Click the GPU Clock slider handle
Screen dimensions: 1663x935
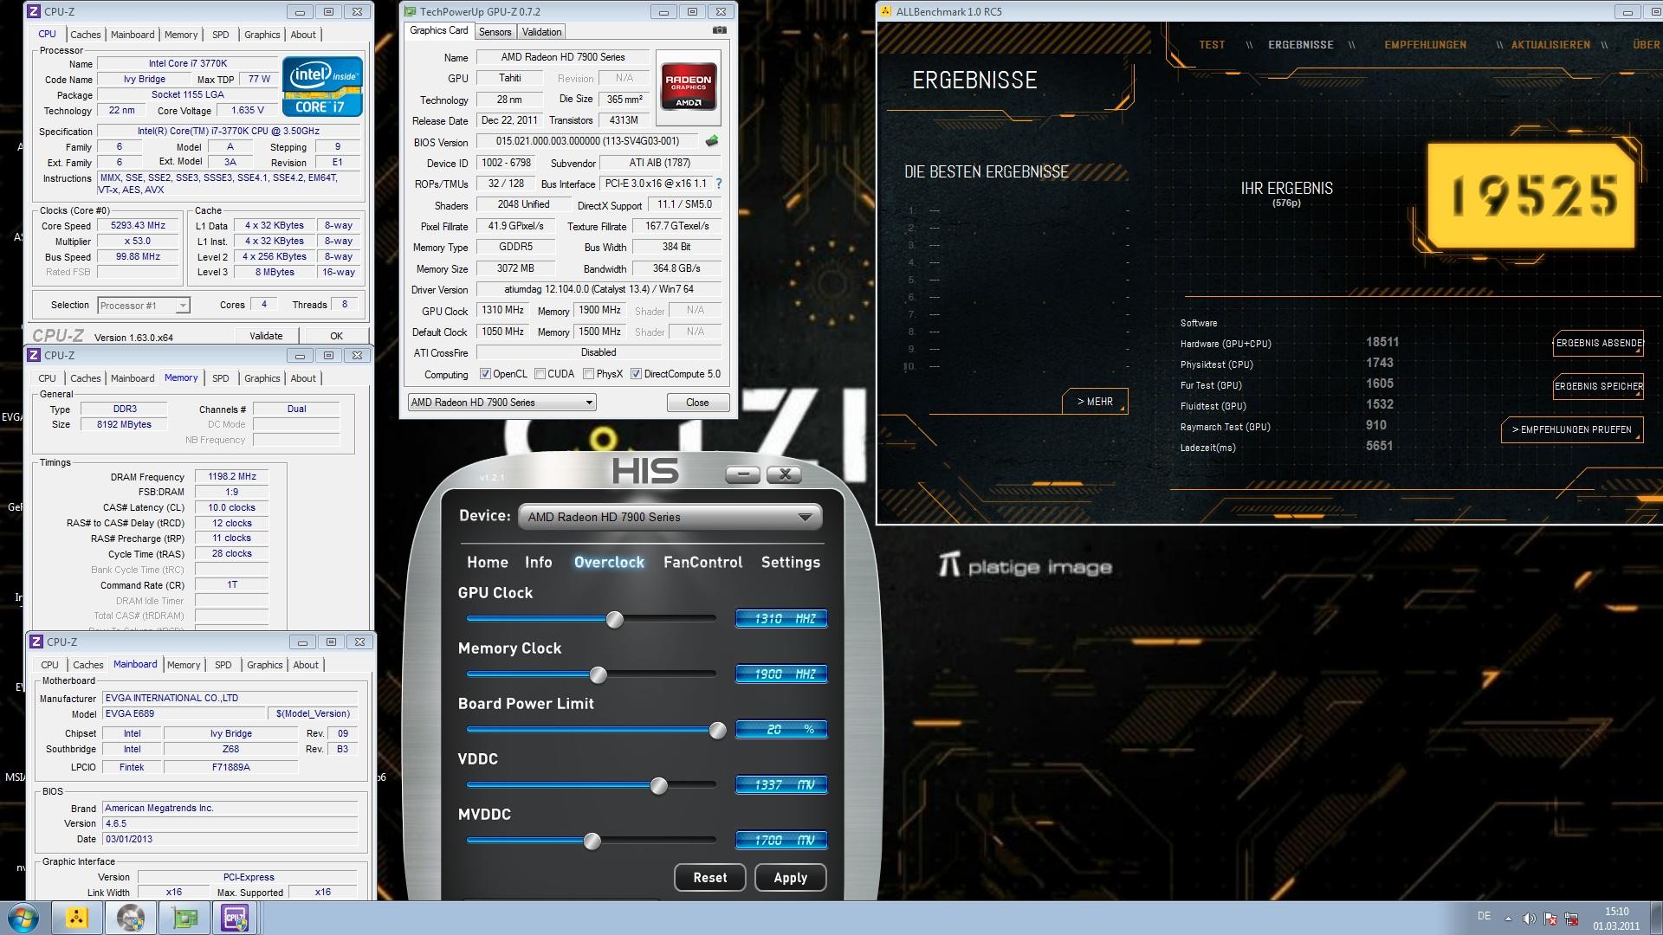coord(614,620)
